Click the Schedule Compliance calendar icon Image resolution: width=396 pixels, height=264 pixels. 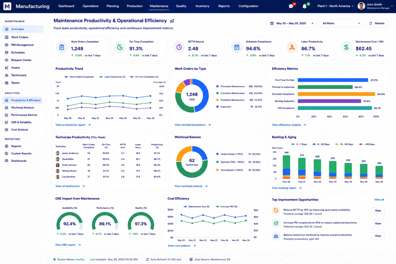pos(237,48)
